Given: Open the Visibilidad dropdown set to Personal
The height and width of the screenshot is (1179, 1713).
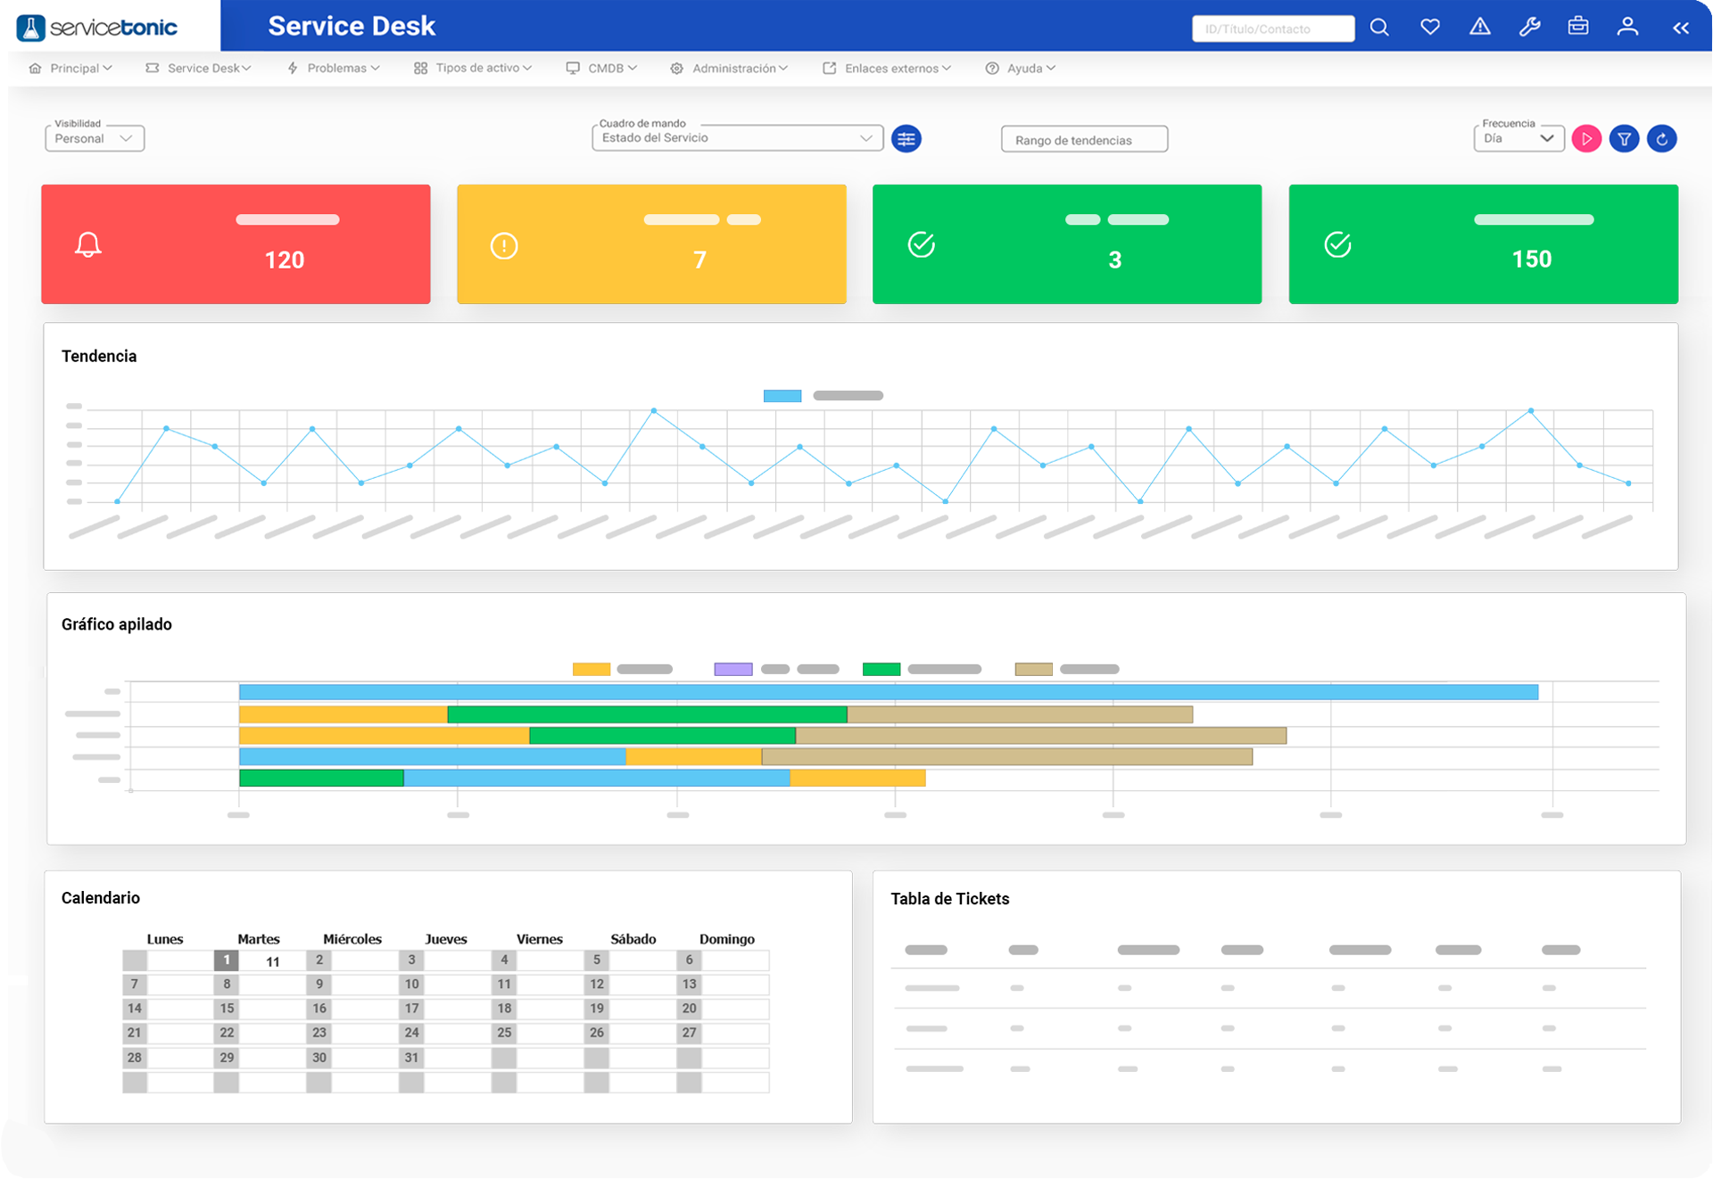Looking at the screenshot, I should [x=94, y=138].
